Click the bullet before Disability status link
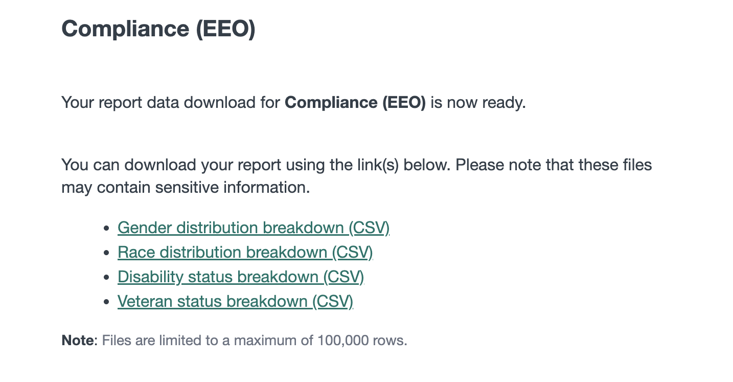The image size is (733, 382). 106,277
